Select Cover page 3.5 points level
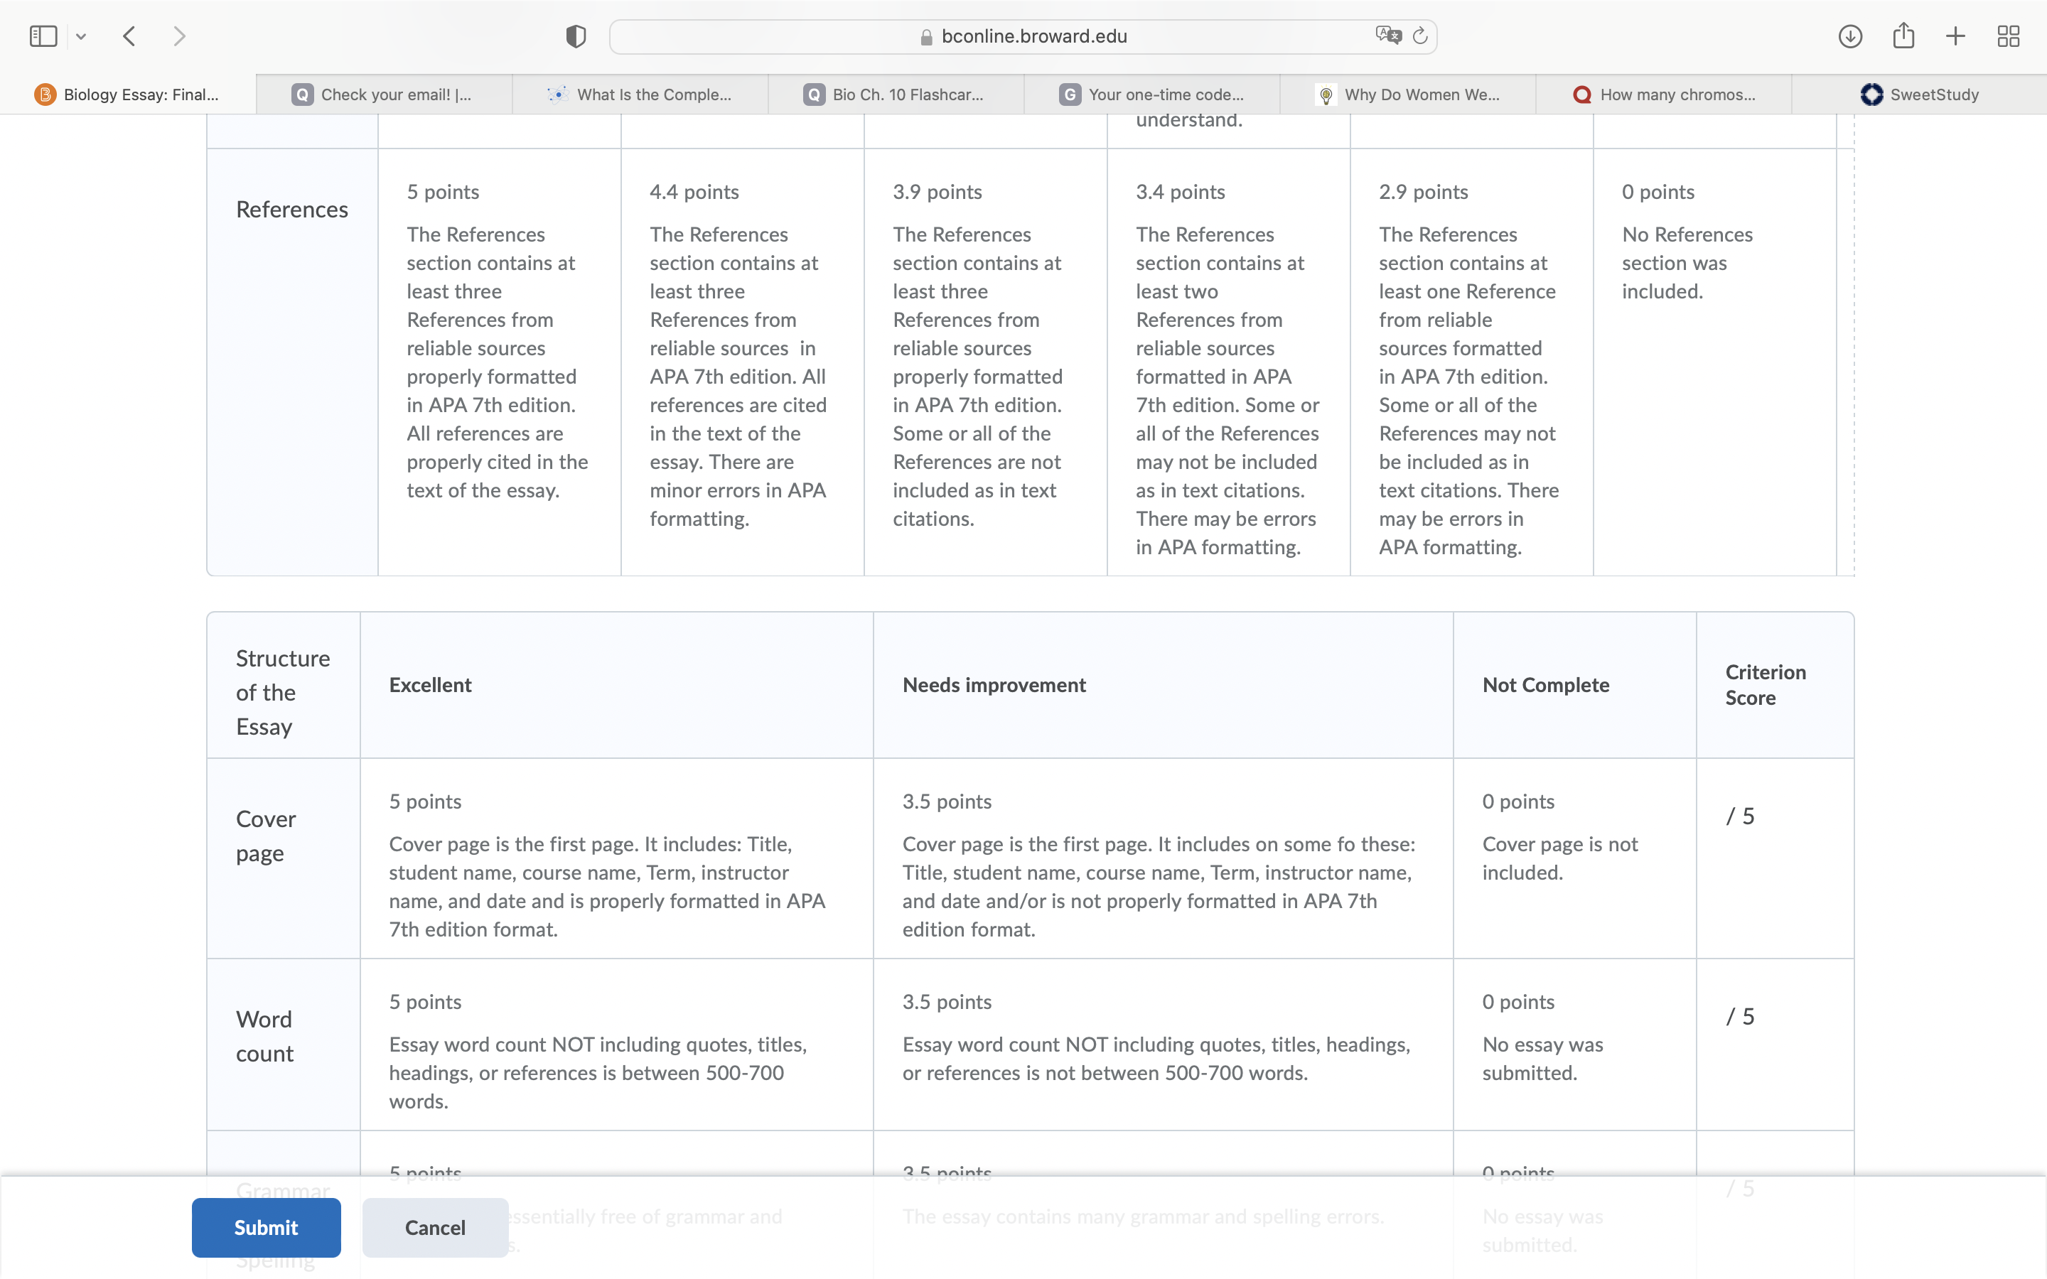 point(1163,858)
